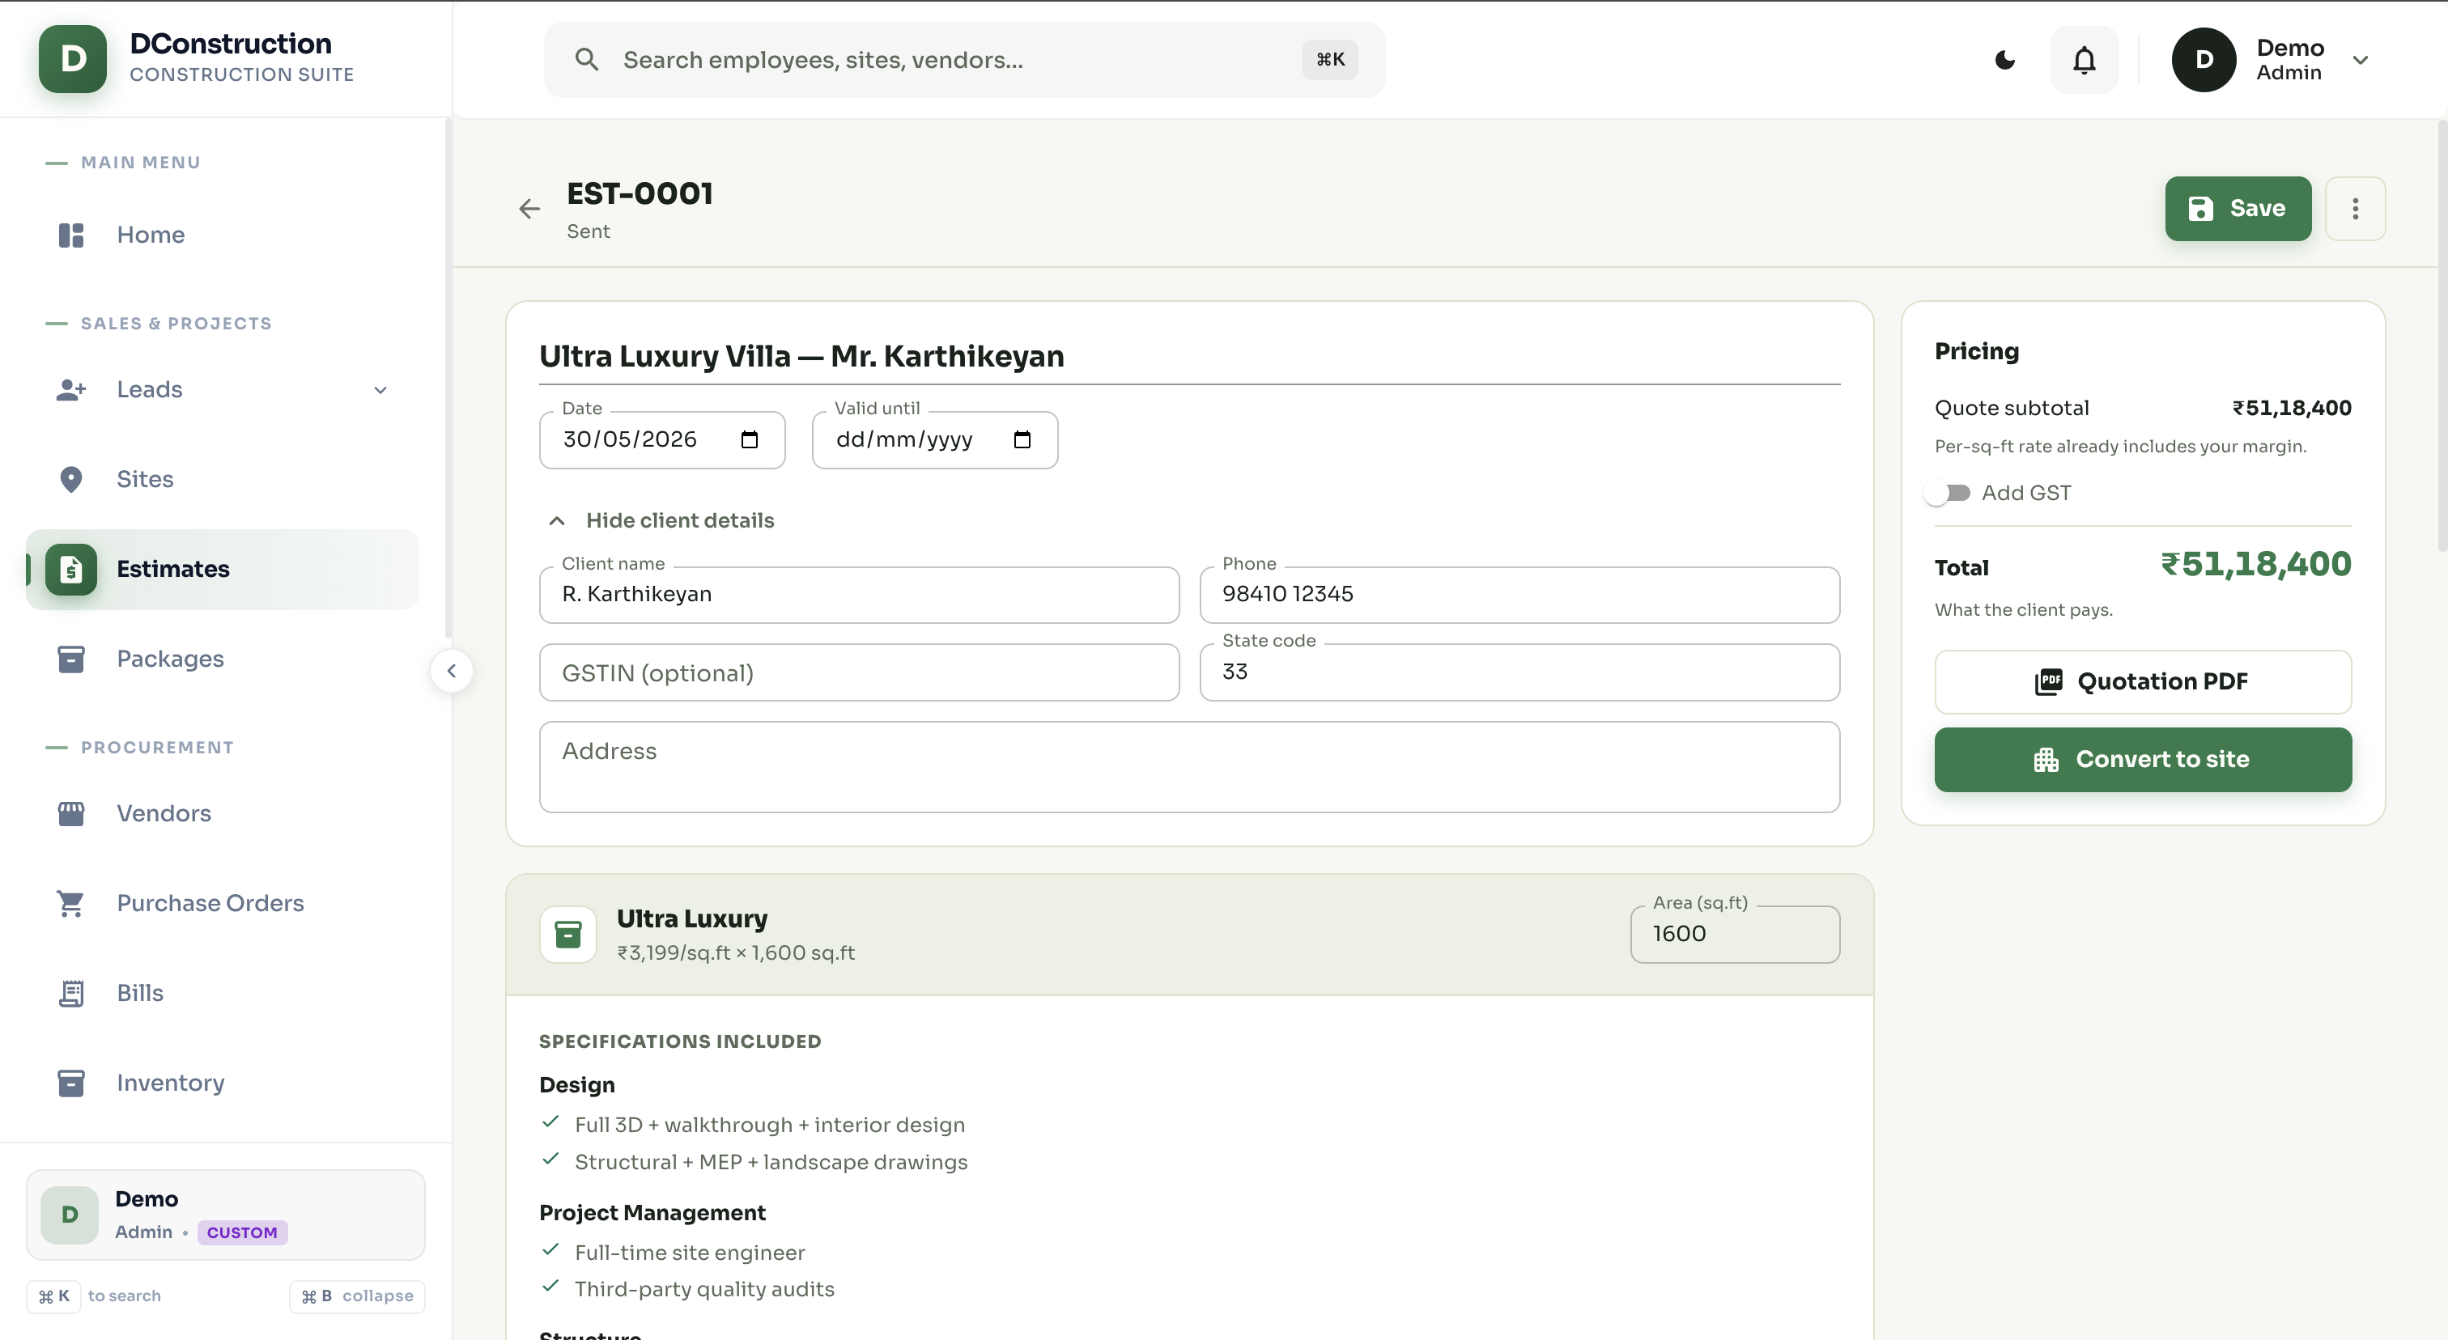Click the Packages box icon
This screenshot has width=2448, height=1340.
71,659
